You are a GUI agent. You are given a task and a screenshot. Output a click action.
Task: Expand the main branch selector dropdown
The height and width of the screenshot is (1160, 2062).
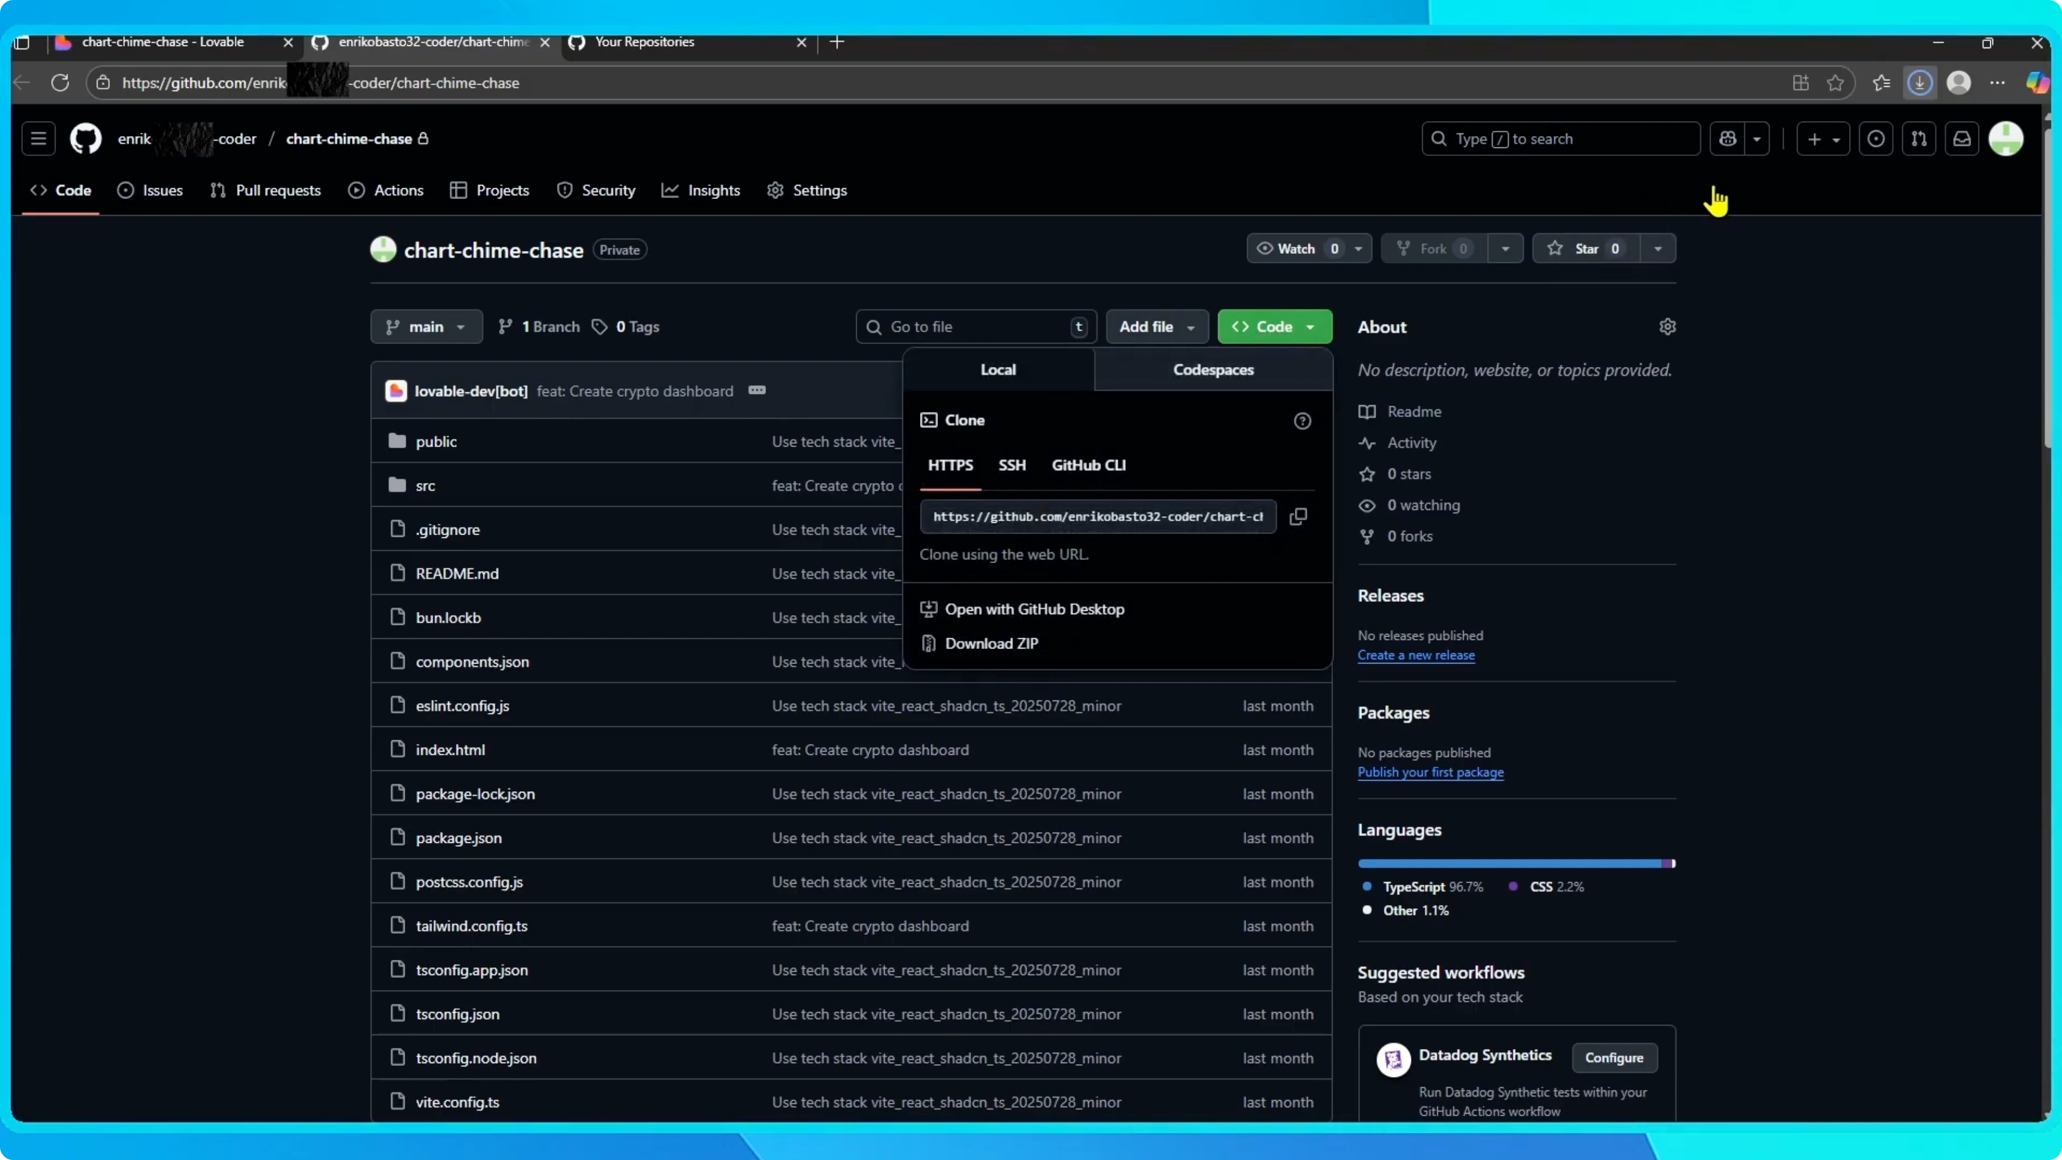point(426,327)
